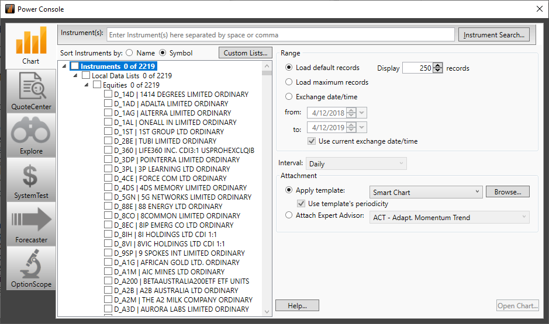
Task: Select the Apply template radio button
Action: pos(289,190)
